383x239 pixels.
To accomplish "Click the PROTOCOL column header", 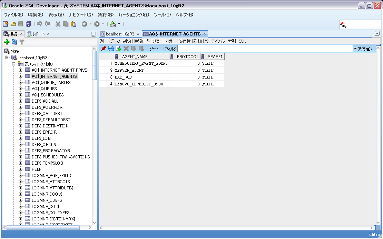I will [x=185, y=56].
